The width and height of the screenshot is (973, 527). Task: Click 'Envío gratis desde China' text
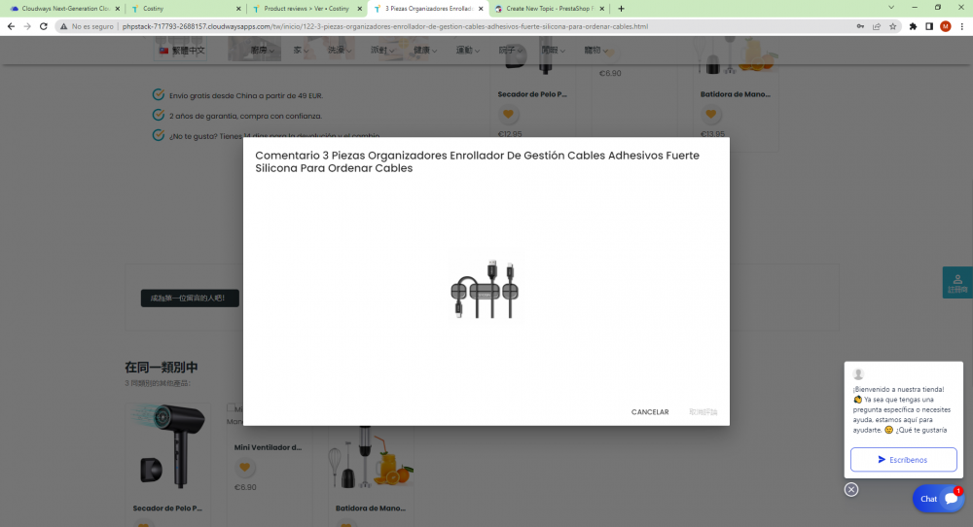tap(246, 95)
